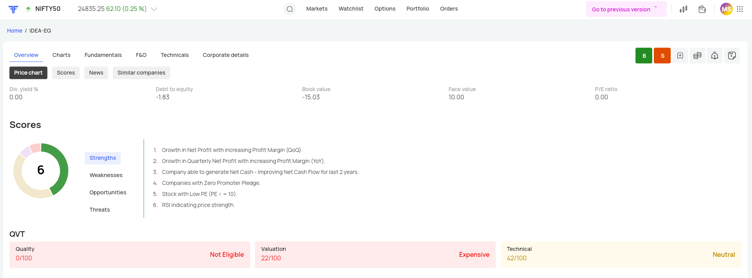Click the Quality 0/100 card
752x278 pixels.
click(130, 254)
